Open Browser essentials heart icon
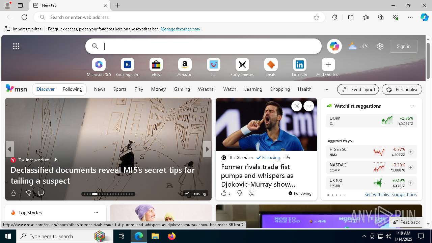This screenshot has width=432, height=243. 396,17
